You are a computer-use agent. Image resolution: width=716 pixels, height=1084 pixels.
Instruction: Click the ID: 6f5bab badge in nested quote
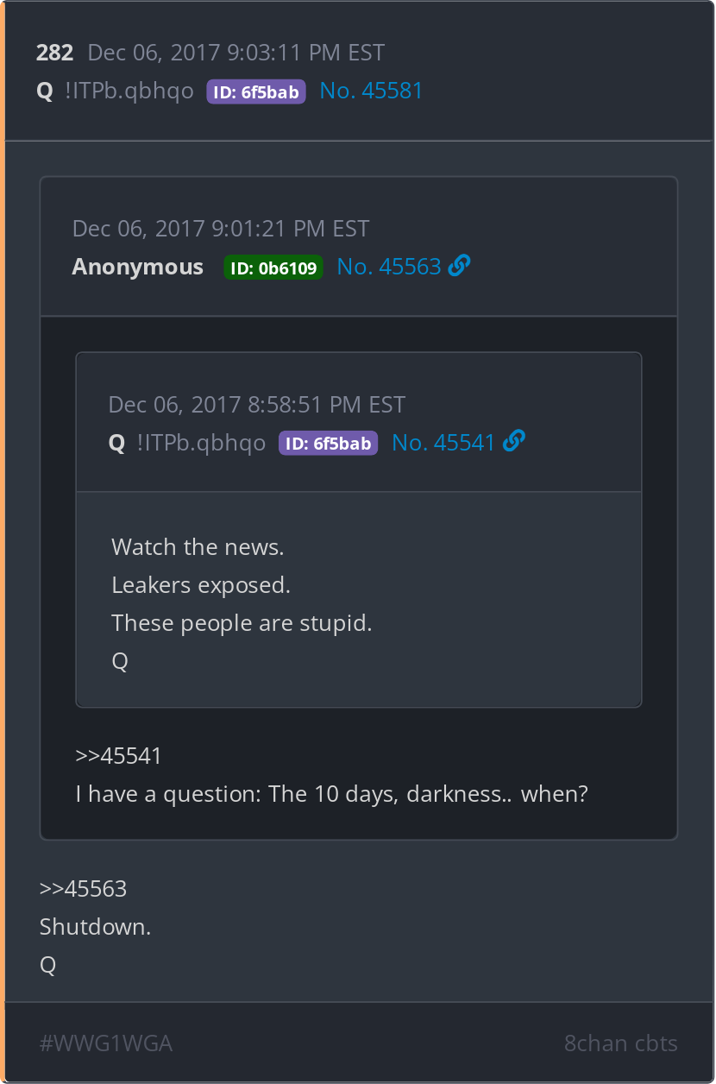click(x=328, y=444)
